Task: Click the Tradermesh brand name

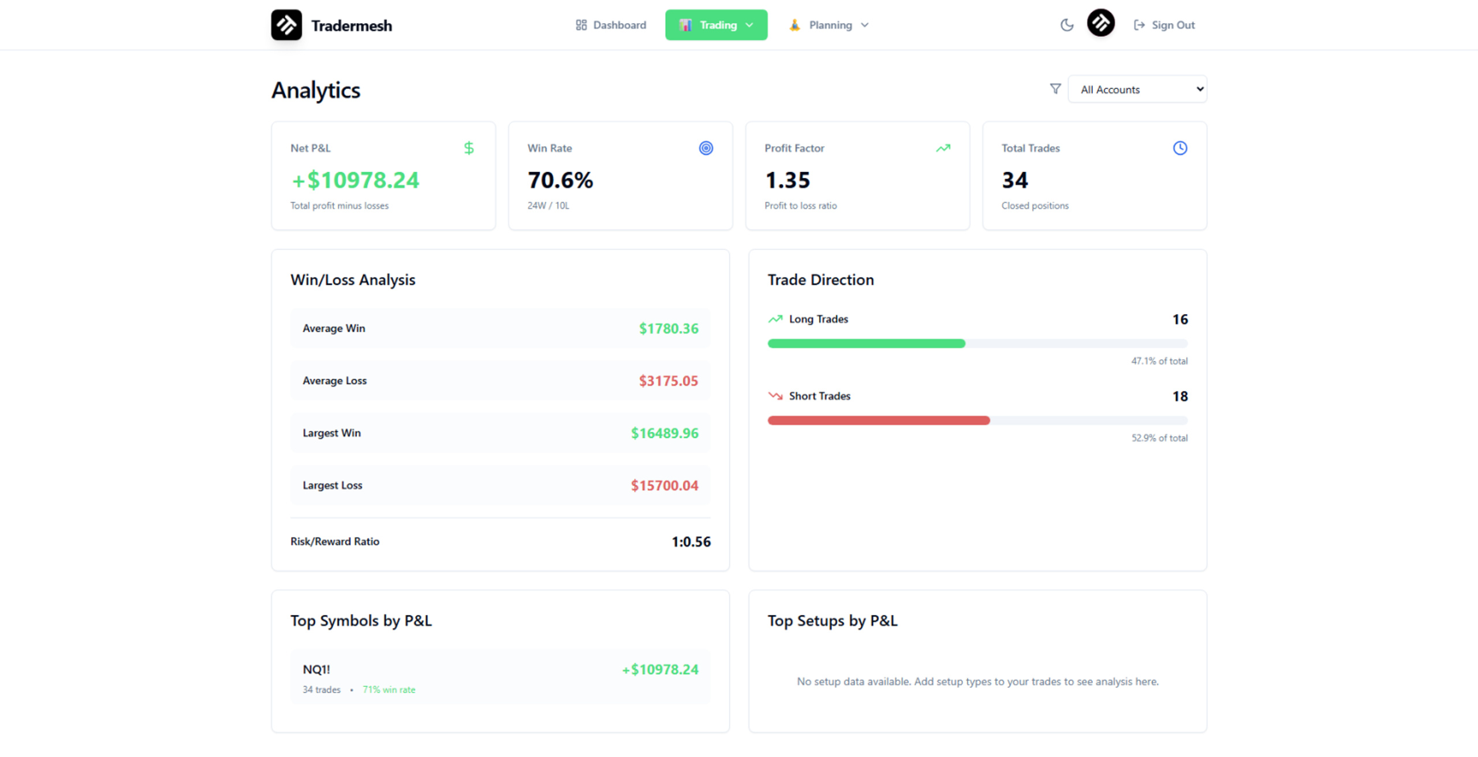Action: pyautogui.click(x=351, y=25)
